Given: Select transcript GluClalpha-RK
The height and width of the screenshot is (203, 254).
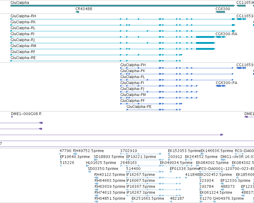Looking at the screenshot, I should click(23, 22).
